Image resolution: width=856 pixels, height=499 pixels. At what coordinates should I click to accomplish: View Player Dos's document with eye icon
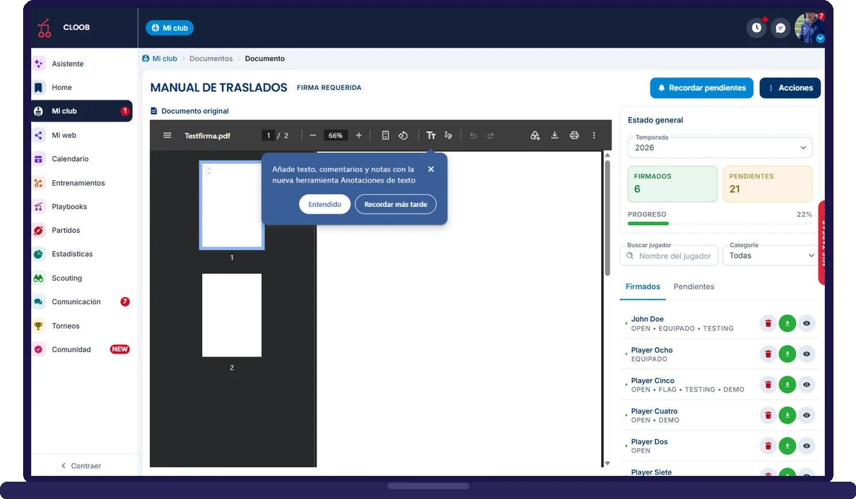[x=806, y=446]
